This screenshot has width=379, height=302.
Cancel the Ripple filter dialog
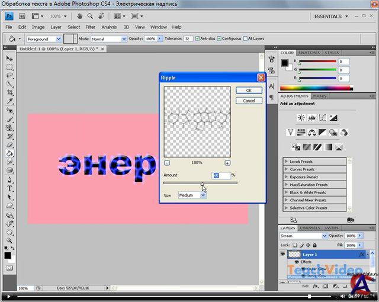pyautogui.click(x=249, y=101)
